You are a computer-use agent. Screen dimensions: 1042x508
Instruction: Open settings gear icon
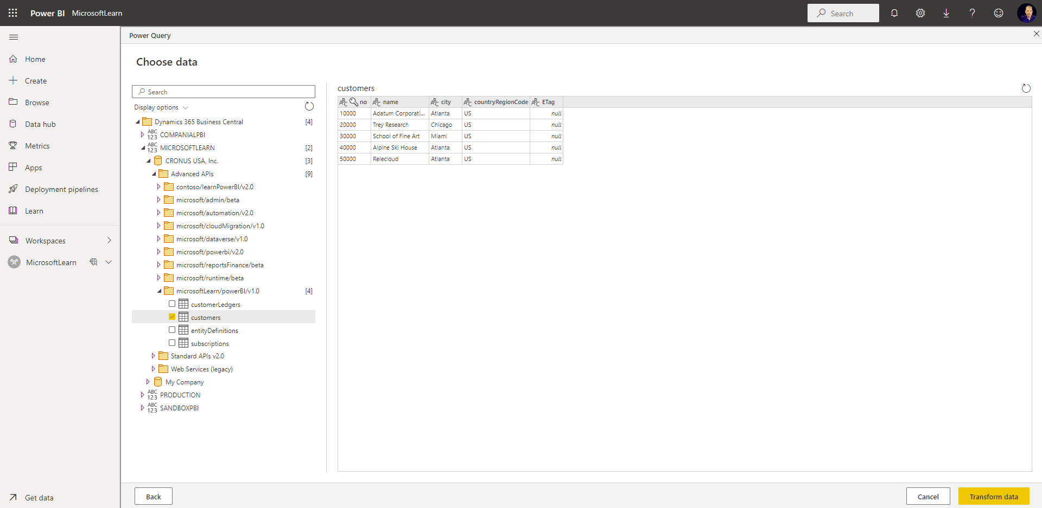click(x=920, y=13)
